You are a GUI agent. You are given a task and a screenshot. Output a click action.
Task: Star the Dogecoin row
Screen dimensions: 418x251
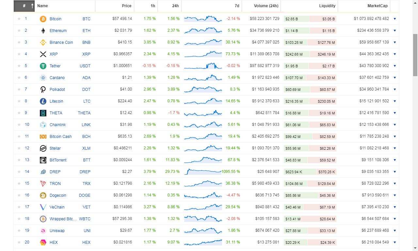click(19, 195)
